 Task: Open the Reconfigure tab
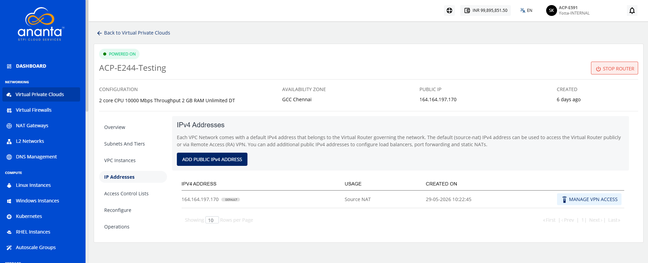(118, 210)
